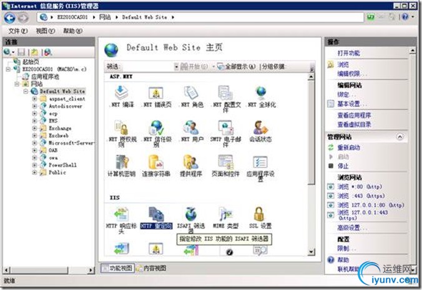The image size is (422, 290).
Task: Collapse the 管理网站 section chevron
Action: pyautogui.click(x=400, y=137)
